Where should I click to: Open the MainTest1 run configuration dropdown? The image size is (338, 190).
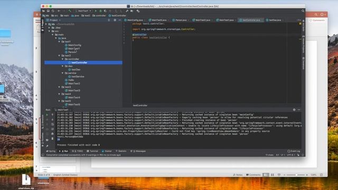(x=83, y=11)
